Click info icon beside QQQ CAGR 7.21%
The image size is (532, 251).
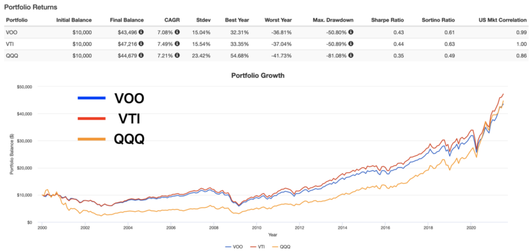(x=178, y=56)
